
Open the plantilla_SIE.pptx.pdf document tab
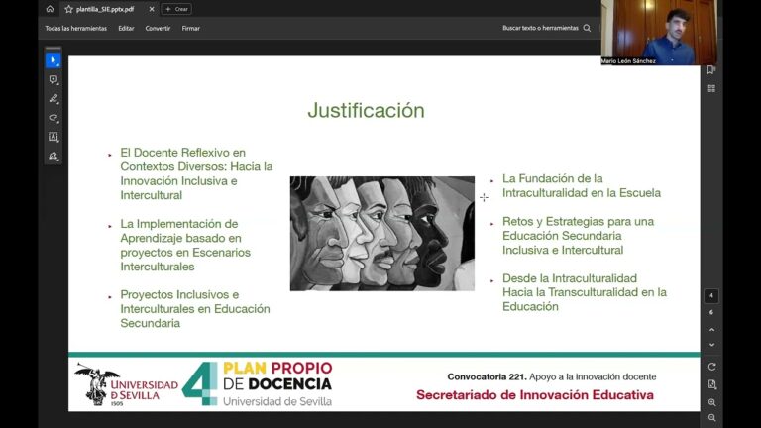[108, 9]
